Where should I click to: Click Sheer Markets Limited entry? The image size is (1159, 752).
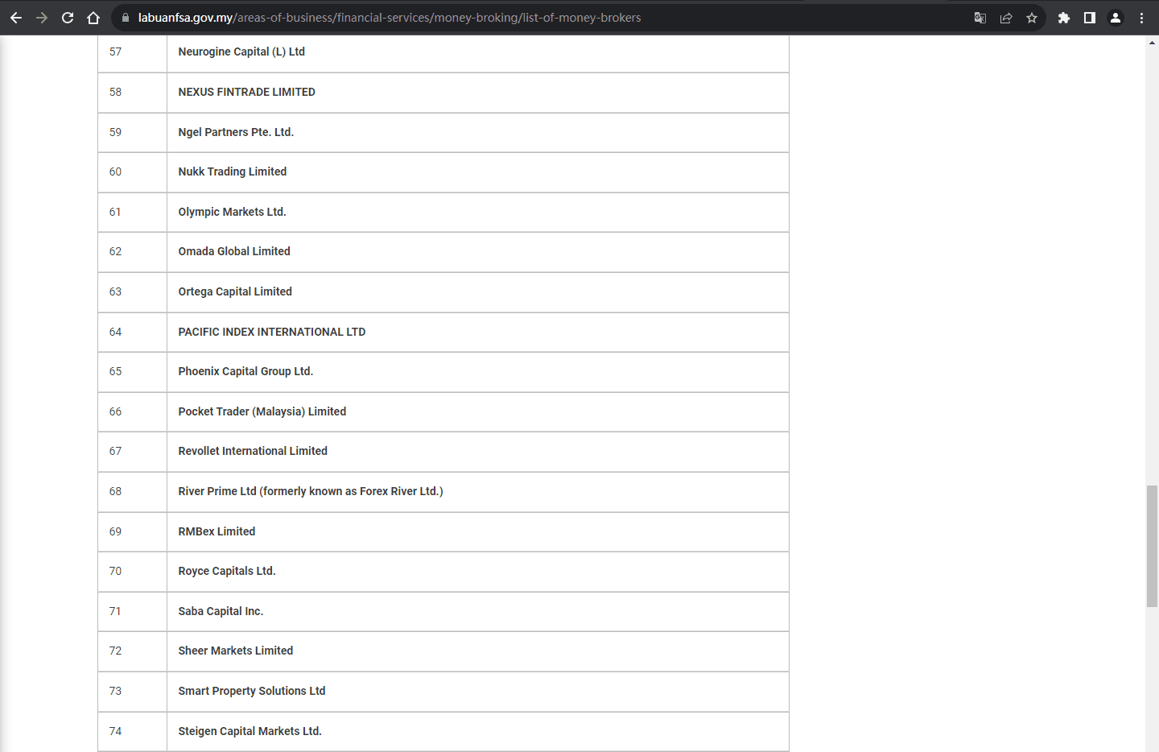236,651
